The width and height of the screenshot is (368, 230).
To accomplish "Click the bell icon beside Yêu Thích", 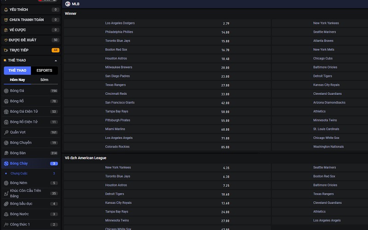I will pyautogui.click(x=6, y=9).
